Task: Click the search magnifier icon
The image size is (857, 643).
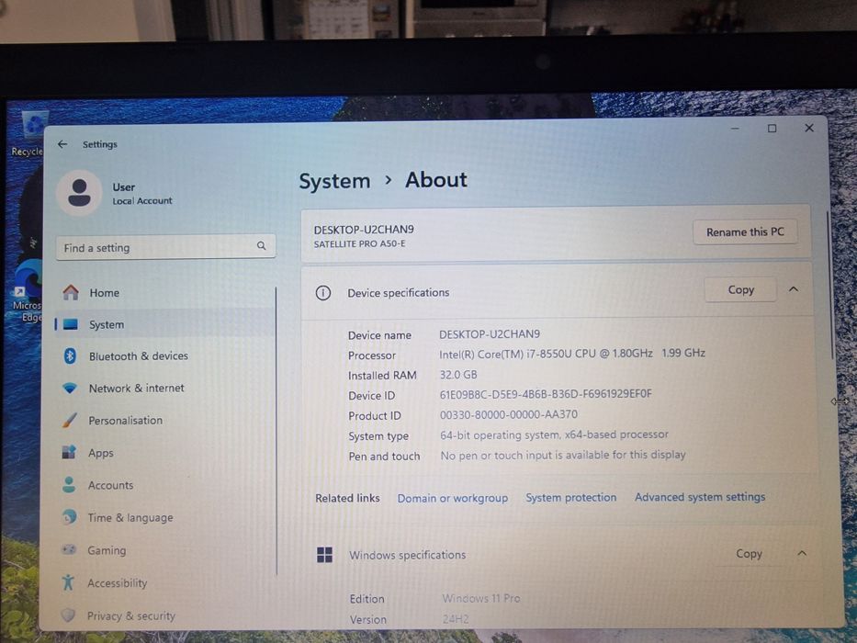Action: click(x=261, y=246)
